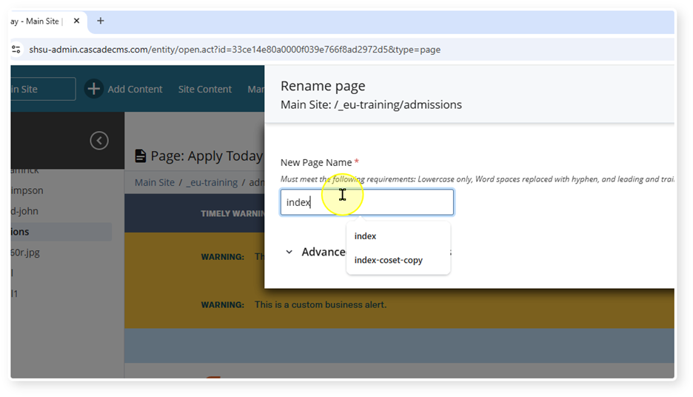Open a new browser tab with plus icon
Image resolution: width=693 pixels, height=397 pixels.
coord(101,21)
